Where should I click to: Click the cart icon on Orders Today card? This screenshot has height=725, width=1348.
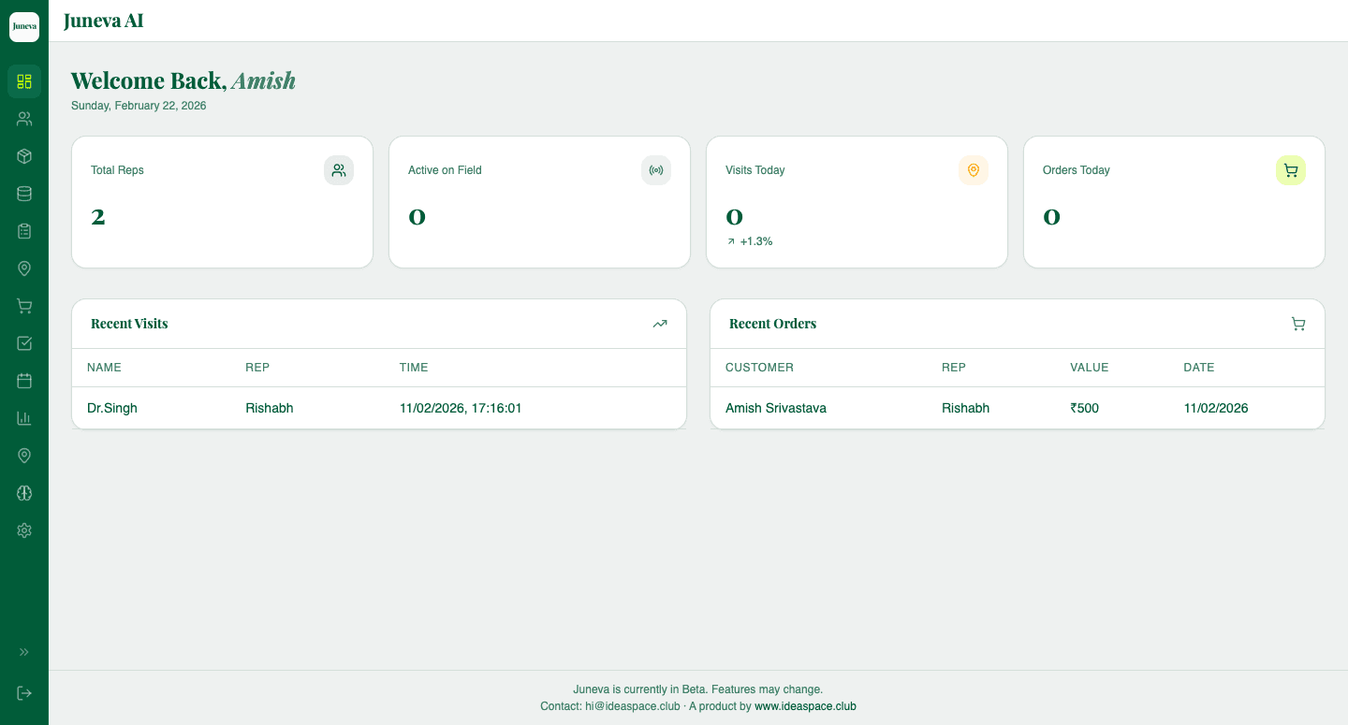coord(1291,170)
